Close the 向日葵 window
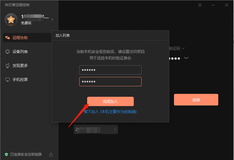The height and width of the screenshot is (160, 234). 227,5
